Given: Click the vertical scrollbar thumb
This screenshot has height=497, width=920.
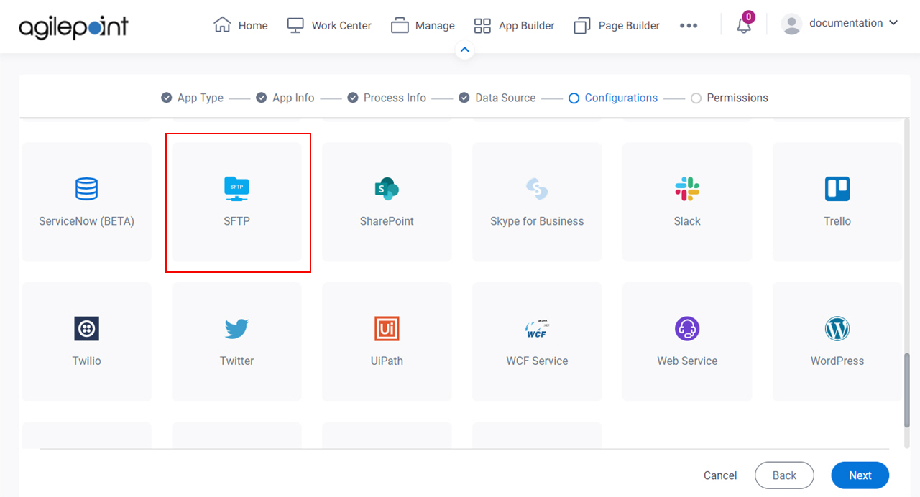Looking at the screenshot, I should pyautogui.click(x=906, y=389).
